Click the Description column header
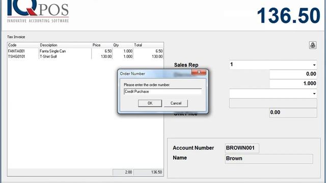 pos(65,45)
